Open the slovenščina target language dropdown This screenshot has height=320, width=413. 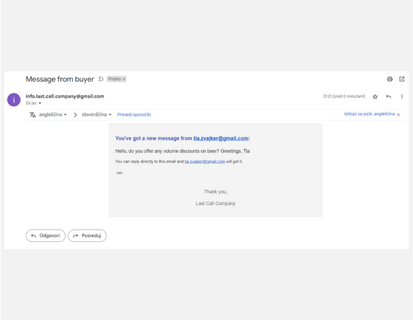click(x=96, y=115)
